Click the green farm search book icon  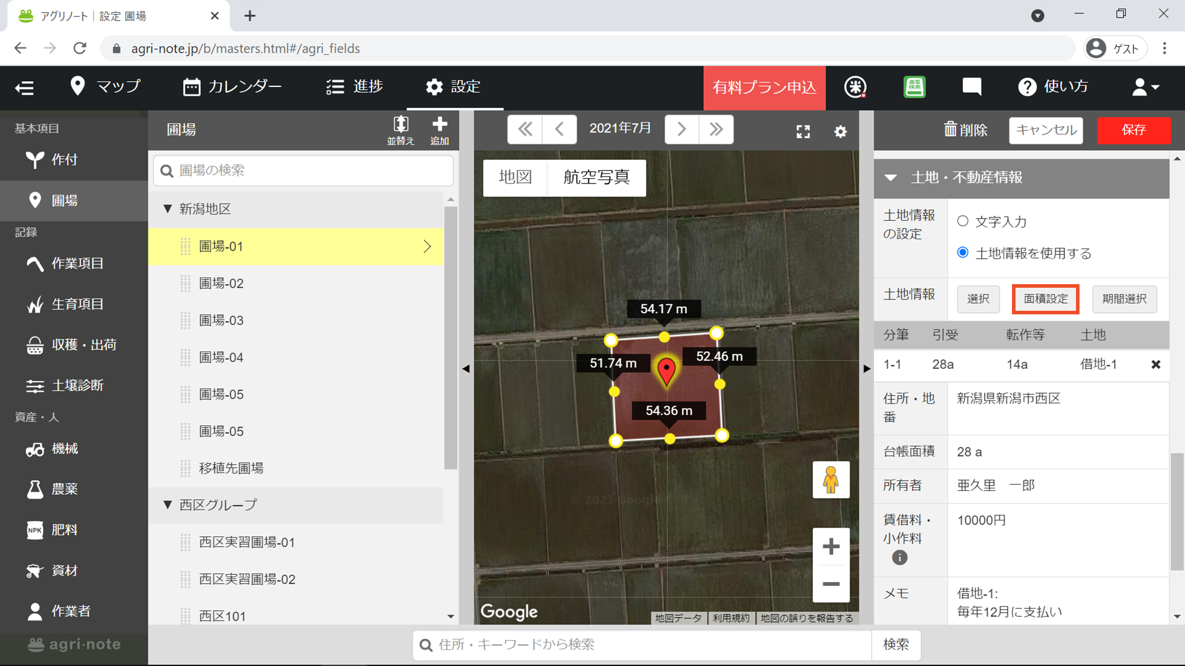point(914,87)
